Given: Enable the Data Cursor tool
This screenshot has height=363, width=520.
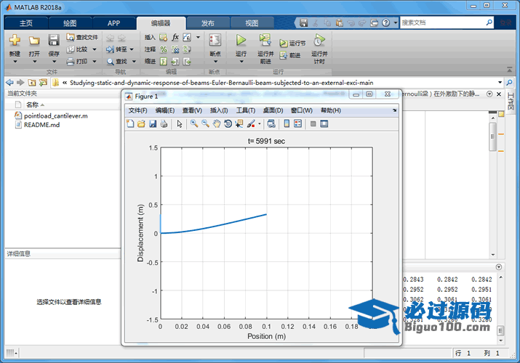Looking at the screenshot, I should point(239,123).
